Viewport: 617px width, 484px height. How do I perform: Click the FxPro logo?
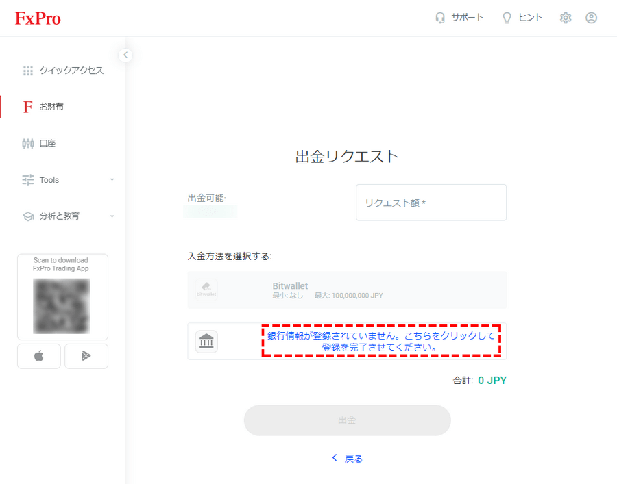[38, 18]
